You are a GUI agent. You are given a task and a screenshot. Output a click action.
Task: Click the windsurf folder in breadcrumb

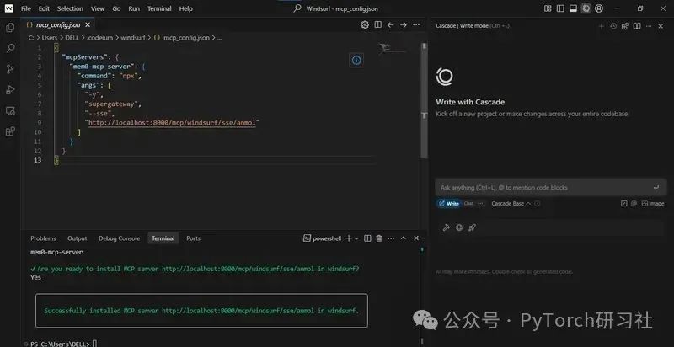point(134,38)
